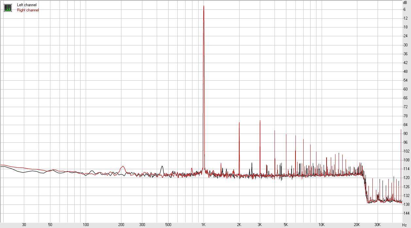Click the -132 dB scale value

tap(406, 196)
